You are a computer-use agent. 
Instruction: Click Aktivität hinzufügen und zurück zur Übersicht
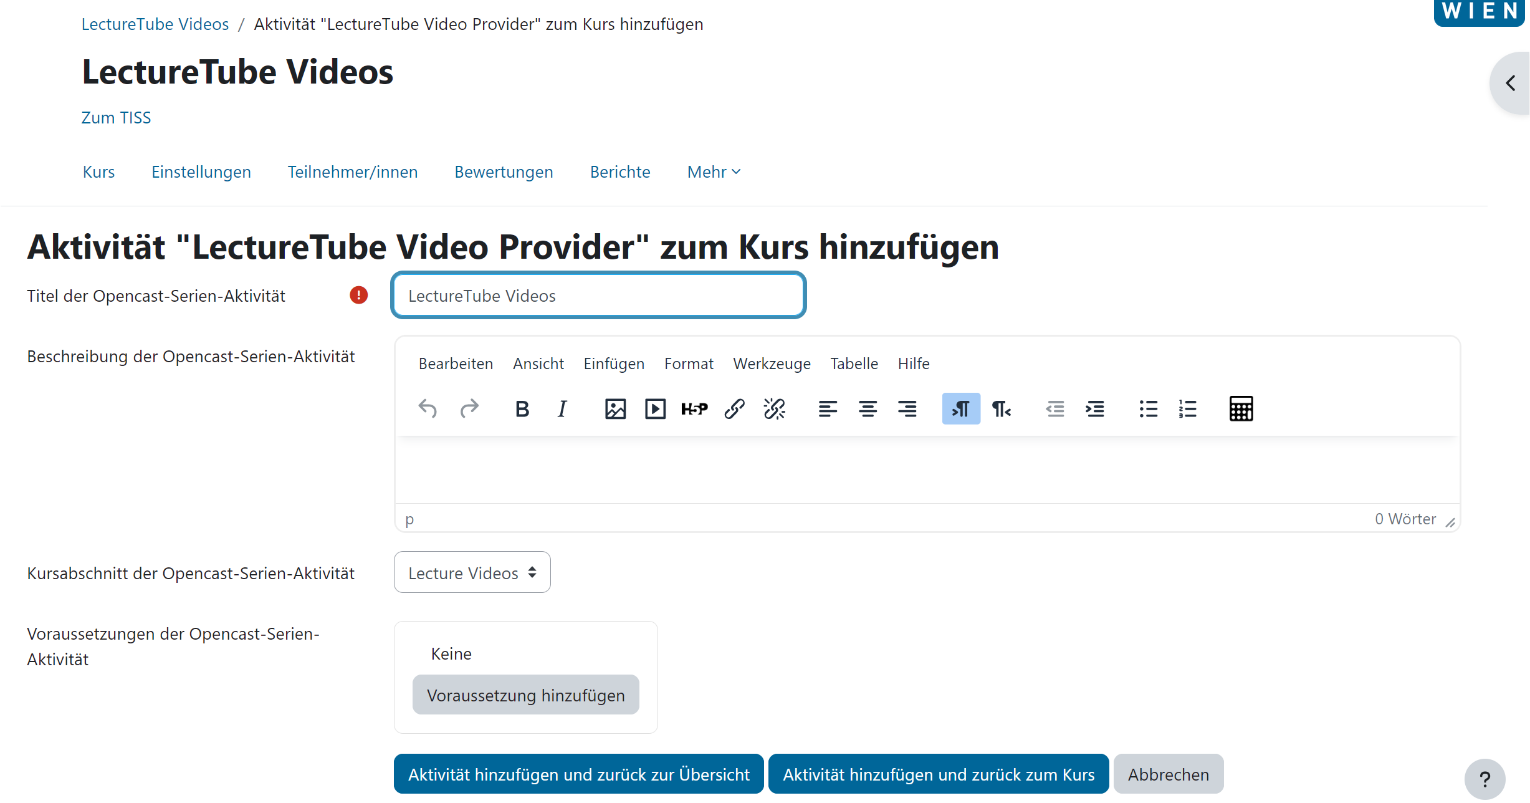579,774
